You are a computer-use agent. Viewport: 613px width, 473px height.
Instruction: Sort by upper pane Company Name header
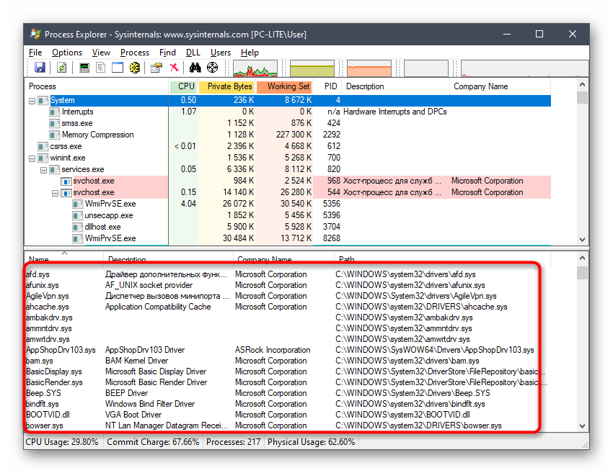pos(500,86)
